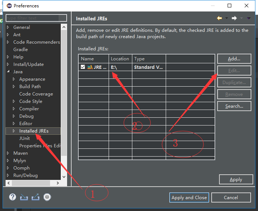The image size is (258, 211).
Task: Click the JRE library icon in table row
Action: tap(90, 67)
